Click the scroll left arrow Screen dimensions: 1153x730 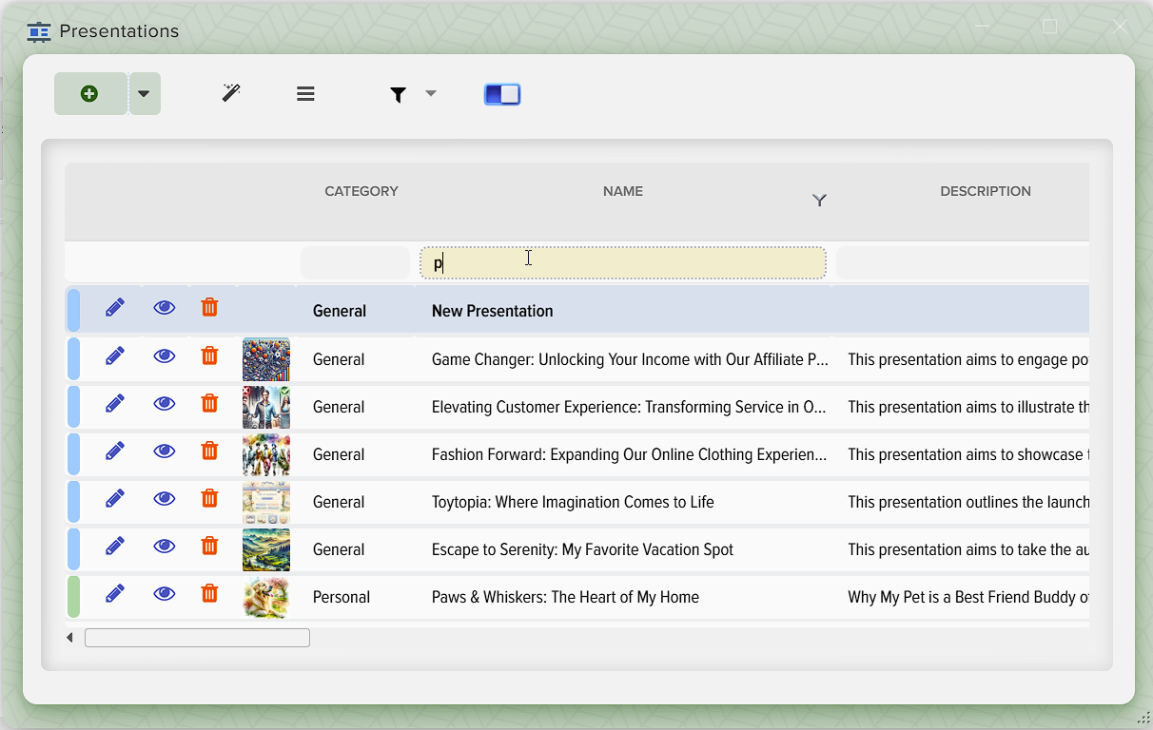69,638
